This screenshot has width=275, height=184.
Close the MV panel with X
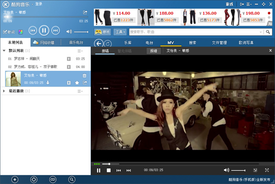tap(270, 50)
